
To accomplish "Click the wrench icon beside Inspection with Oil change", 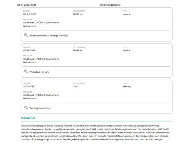I will click(x=26, y=36).
